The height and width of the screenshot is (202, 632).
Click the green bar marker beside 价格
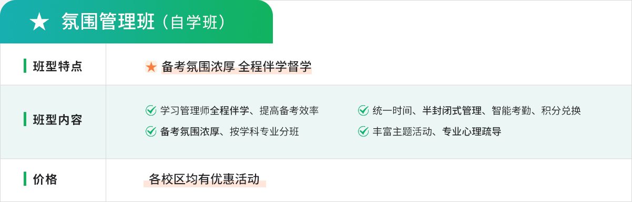coord(25,179)
